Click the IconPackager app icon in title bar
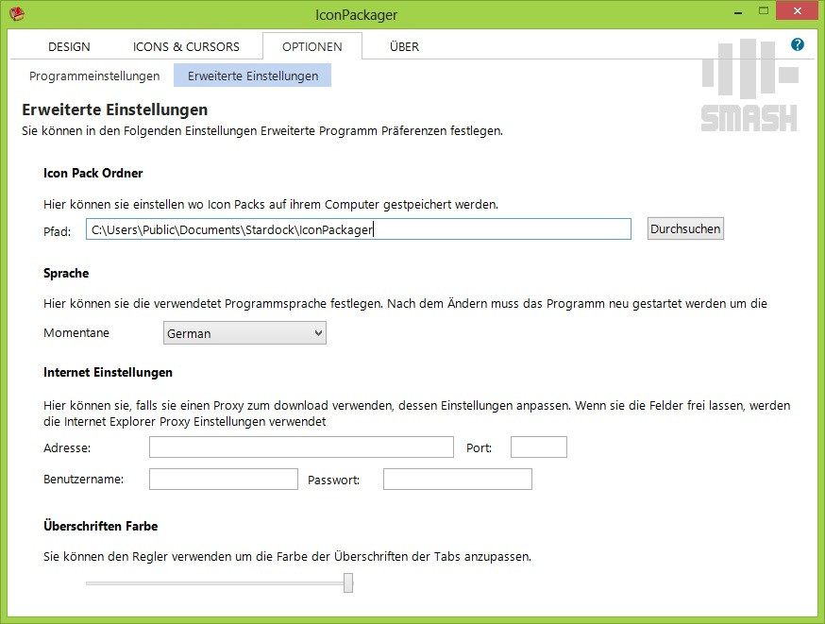The image size is (825, 624). pos(17,13)
